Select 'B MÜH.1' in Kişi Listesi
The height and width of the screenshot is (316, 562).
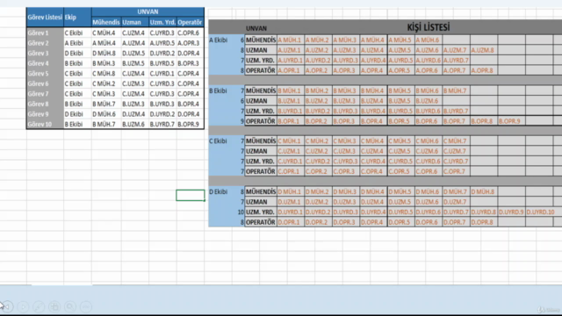click(x=291, y=91)
